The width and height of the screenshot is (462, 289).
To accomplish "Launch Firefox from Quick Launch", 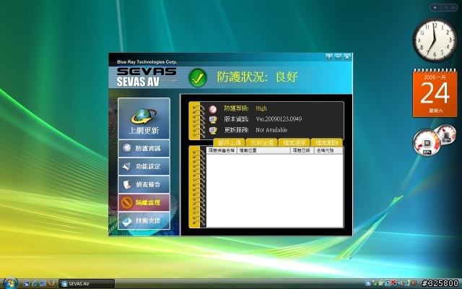I will (x=51, y=284).
